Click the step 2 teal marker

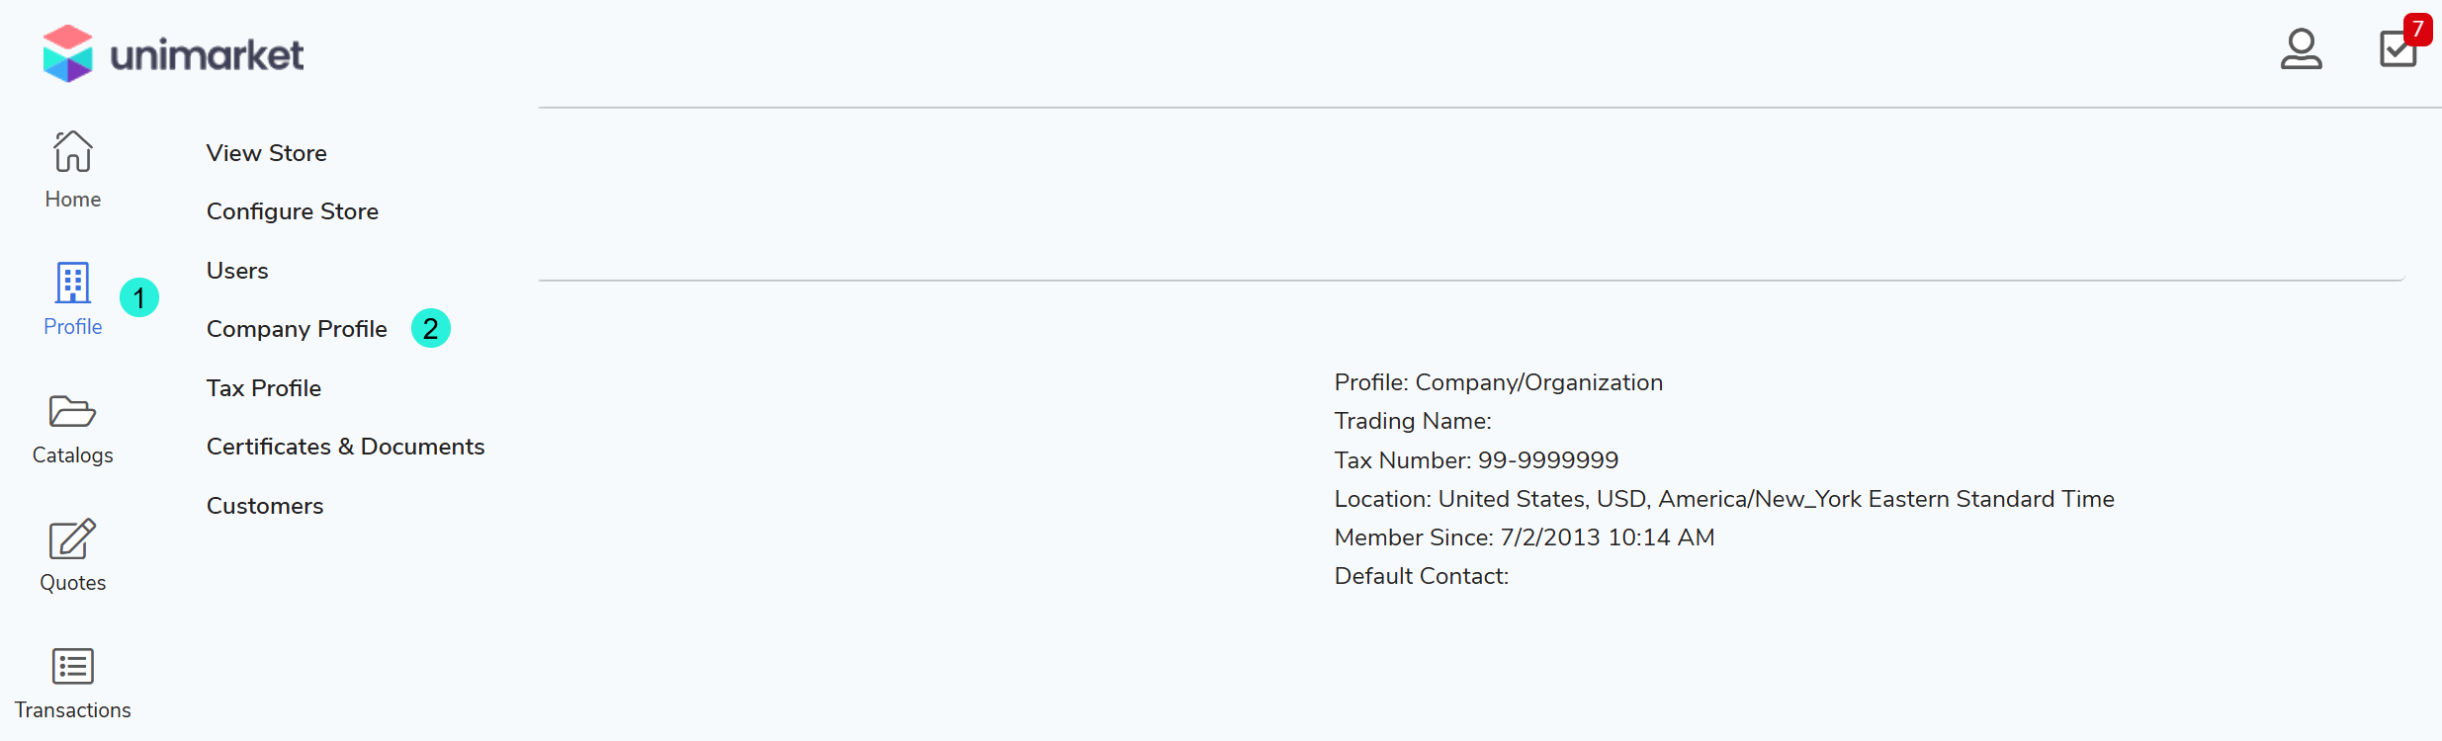coord(431,329)
